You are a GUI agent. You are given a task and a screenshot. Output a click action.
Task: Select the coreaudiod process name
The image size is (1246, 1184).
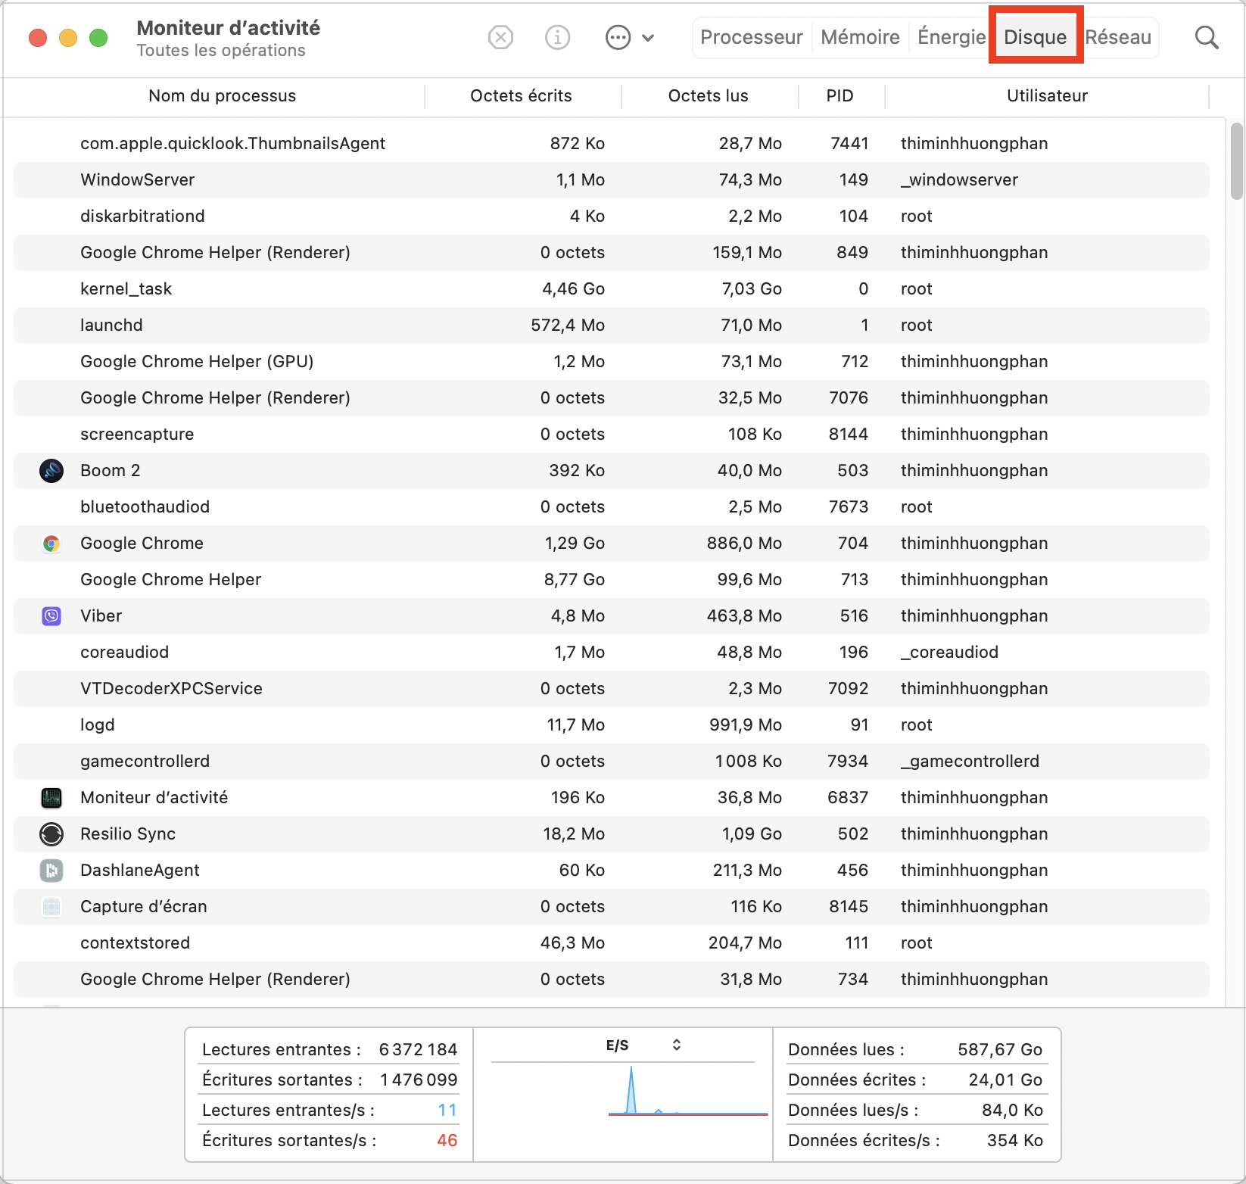pyautogui.click(x=124, y=653)
